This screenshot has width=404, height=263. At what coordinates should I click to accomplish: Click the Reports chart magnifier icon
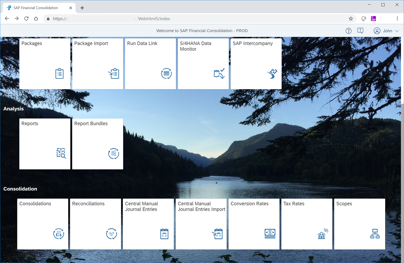click(x=61, y=153)
